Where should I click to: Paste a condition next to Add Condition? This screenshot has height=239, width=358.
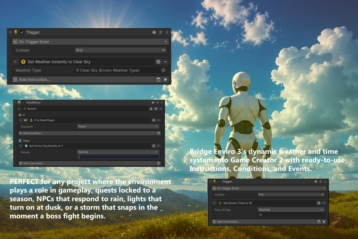pos(159,133)
